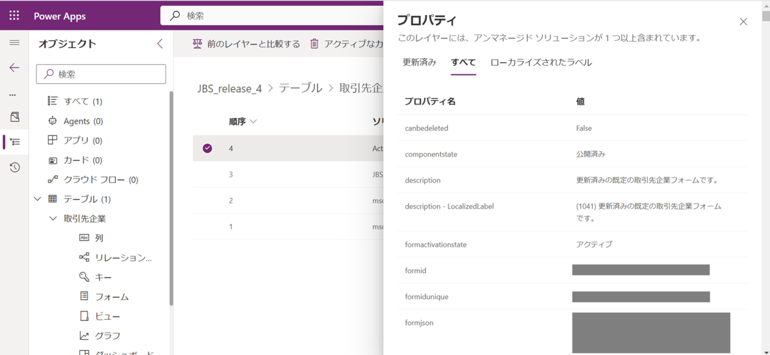This screenshot has width=770, height=355.
Task: Select layer row with order 3
Action: 288,174
